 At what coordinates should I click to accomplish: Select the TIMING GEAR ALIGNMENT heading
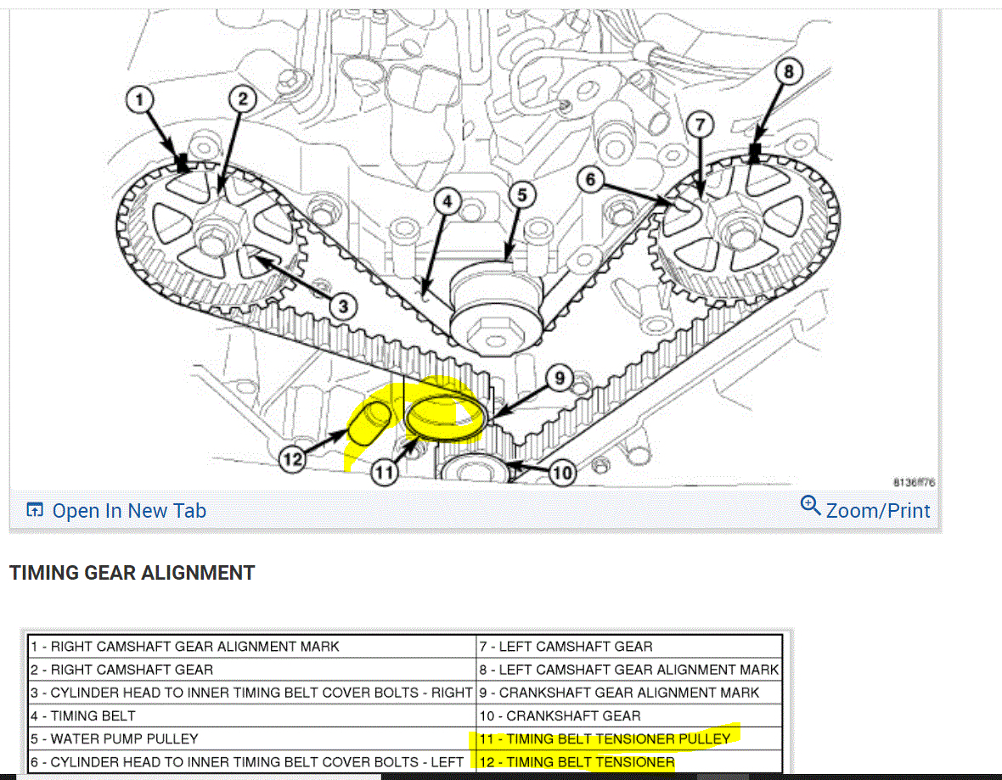point(132,573)
